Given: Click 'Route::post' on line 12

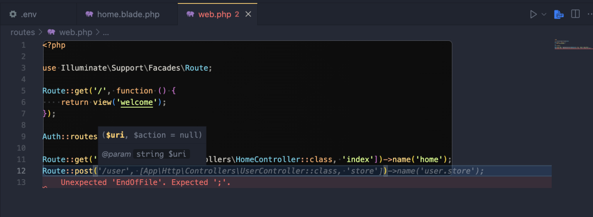Looking at the screenshot, I should coord(68,171).
